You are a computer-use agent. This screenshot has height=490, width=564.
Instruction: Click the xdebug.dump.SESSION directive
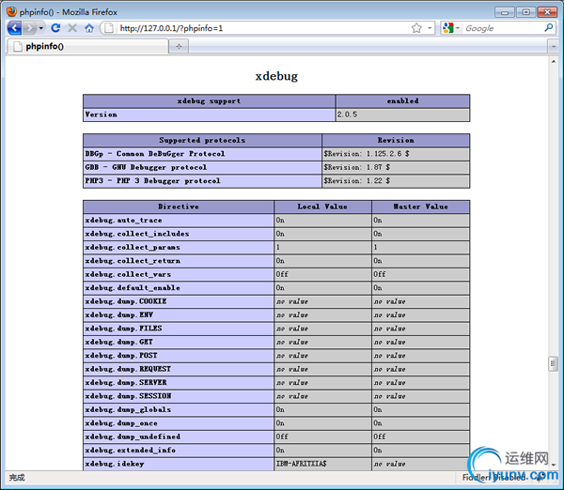coord(179,396)
